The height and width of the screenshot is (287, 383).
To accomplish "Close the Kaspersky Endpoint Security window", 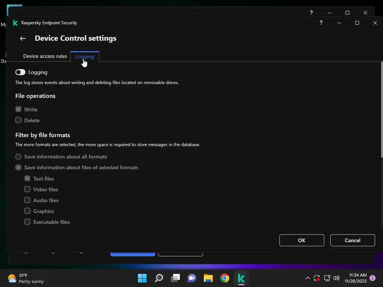I will [375, 23].
